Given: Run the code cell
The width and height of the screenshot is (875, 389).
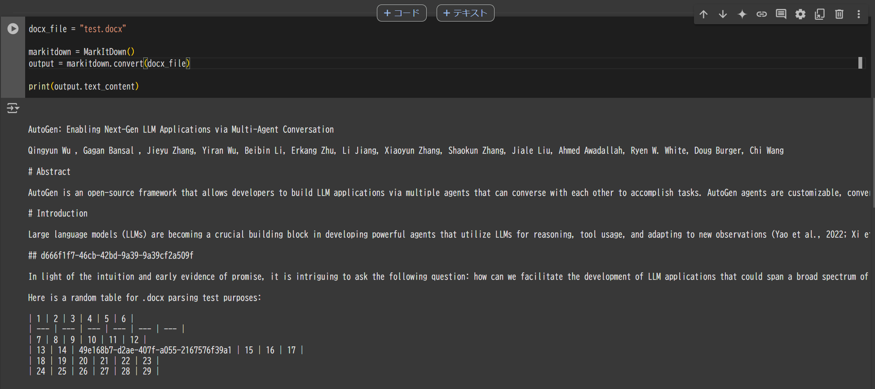Looking at the screenshot, I should pyautogui.click(x=13, y=28).
